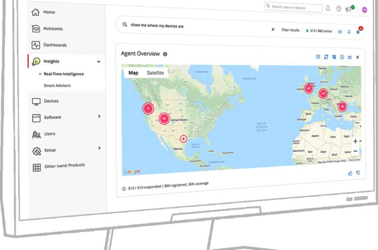Open the purple user avatar menu

(364, 10)
